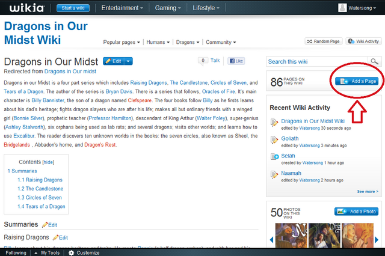Open the Tears of a Dragon article link in the intro paragraph

click(x=23, y=92)
